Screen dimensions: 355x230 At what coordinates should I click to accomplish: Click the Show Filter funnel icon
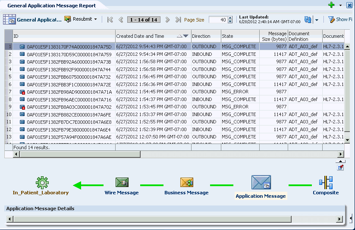tap(331, 20)
